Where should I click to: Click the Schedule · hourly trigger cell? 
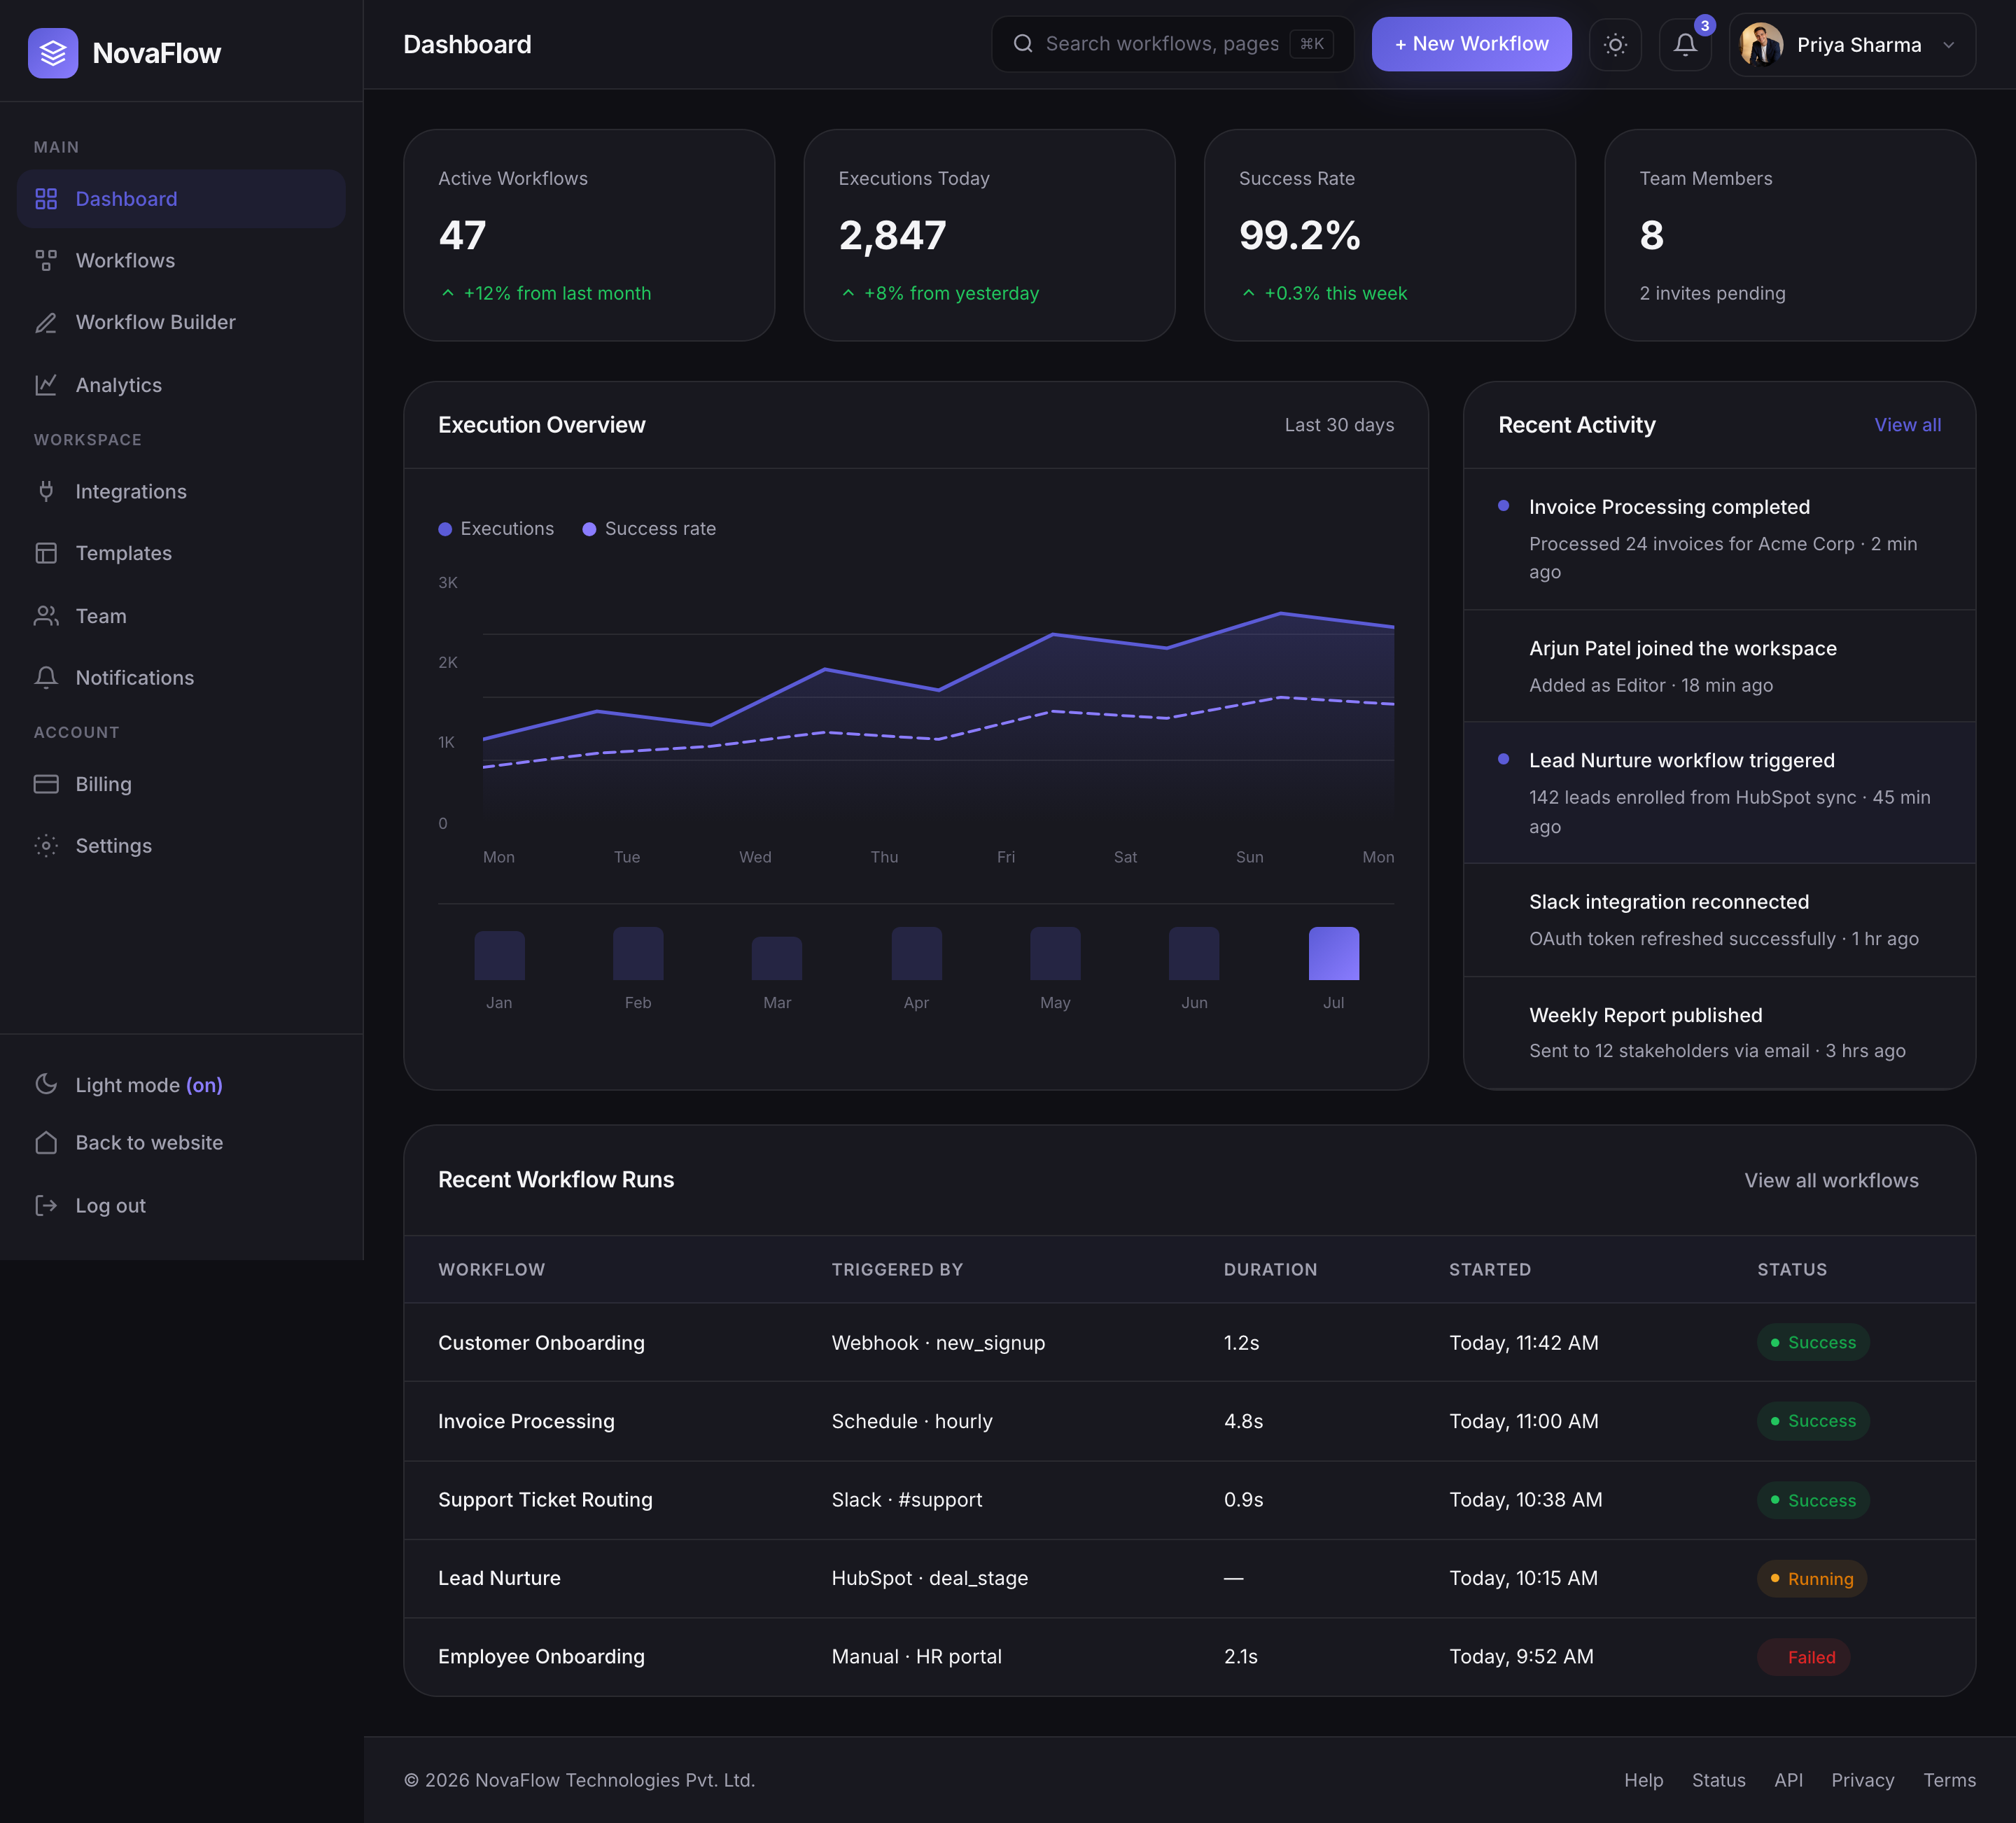912,1421
